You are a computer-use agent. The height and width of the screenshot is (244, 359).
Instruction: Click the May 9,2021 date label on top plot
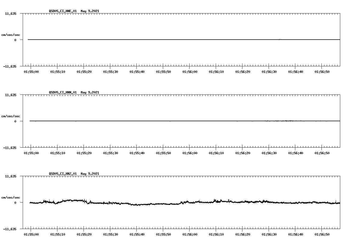(x=90, y=11)
